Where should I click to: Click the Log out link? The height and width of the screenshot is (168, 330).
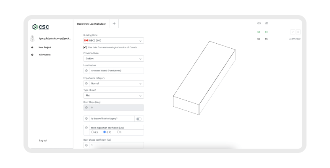point(43,140)
